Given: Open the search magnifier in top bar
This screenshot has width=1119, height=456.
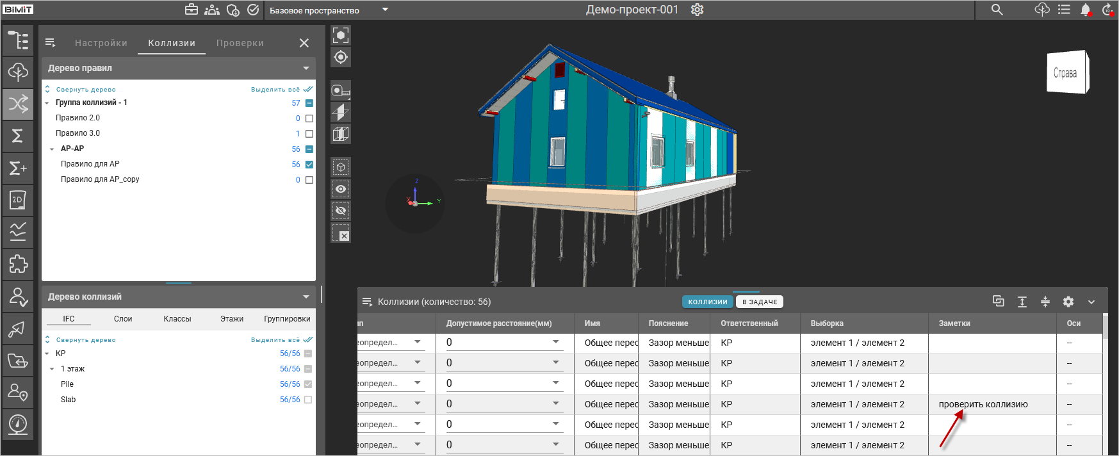Looking at the screenshot, I should (997, 10).
